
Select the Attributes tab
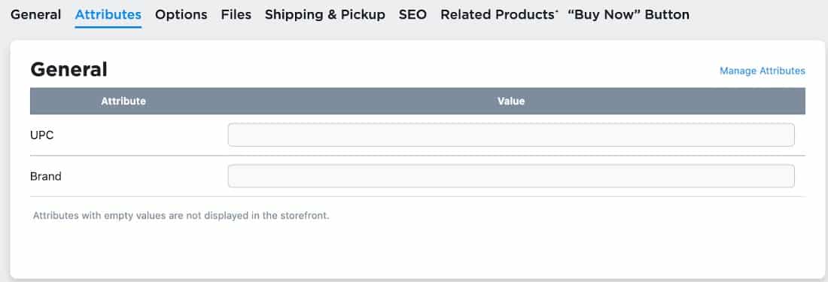click(108, 15)
